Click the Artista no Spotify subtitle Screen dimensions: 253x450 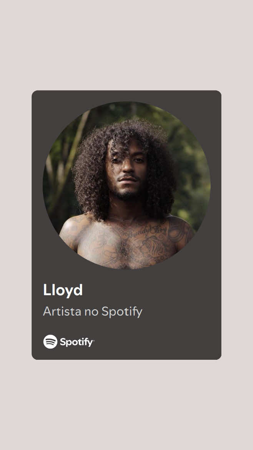tap(93, 312)
